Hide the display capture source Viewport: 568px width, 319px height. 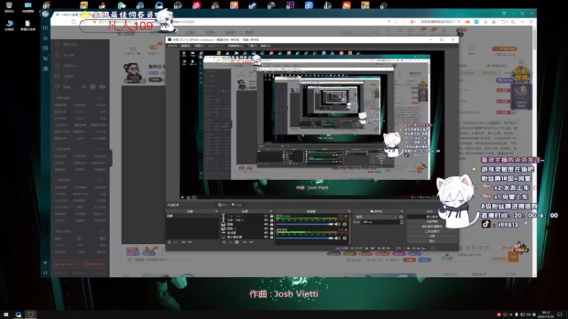[266, 237]
